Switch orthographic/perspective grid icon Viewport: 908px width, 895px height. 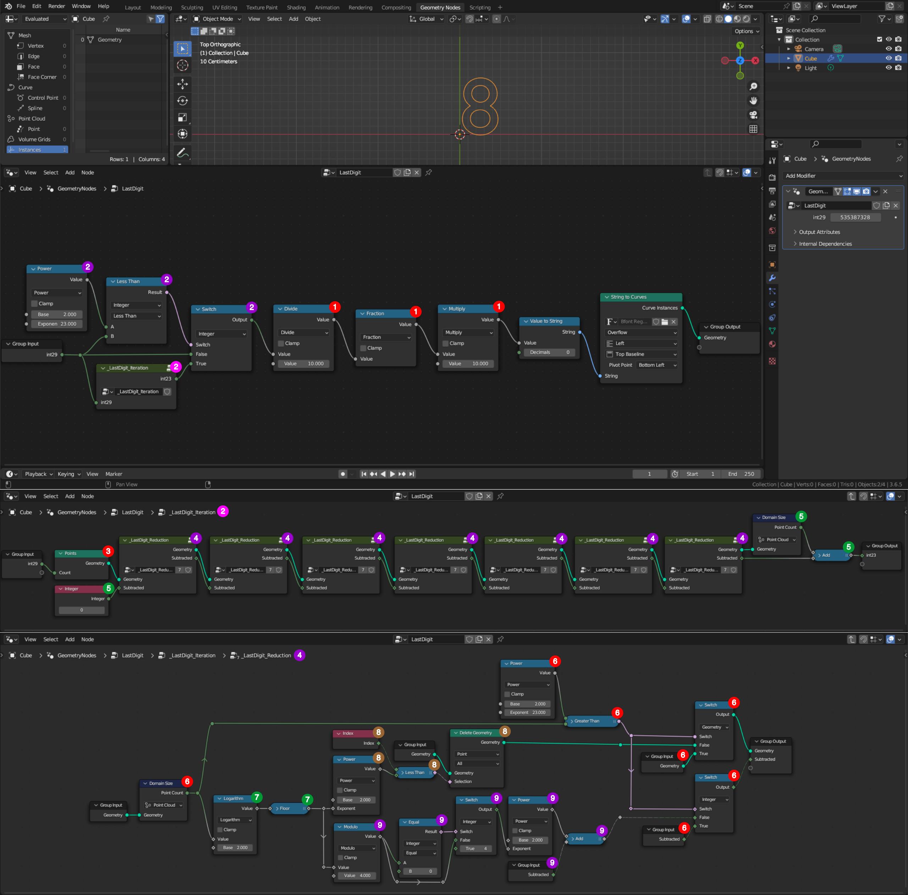753,129
